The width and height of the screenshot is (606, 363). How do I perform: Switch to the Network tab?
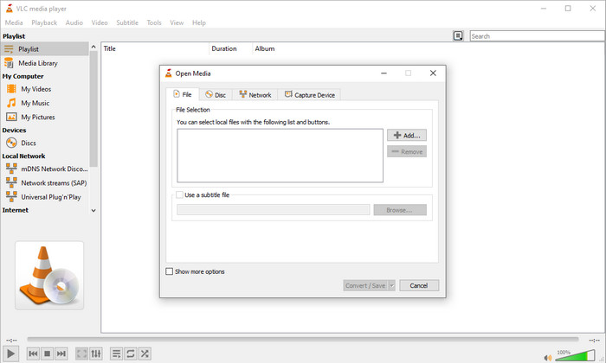(x=255, y=95)
